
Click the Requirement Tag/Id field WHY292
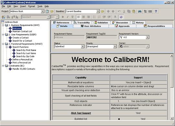(x=102, y=37)
